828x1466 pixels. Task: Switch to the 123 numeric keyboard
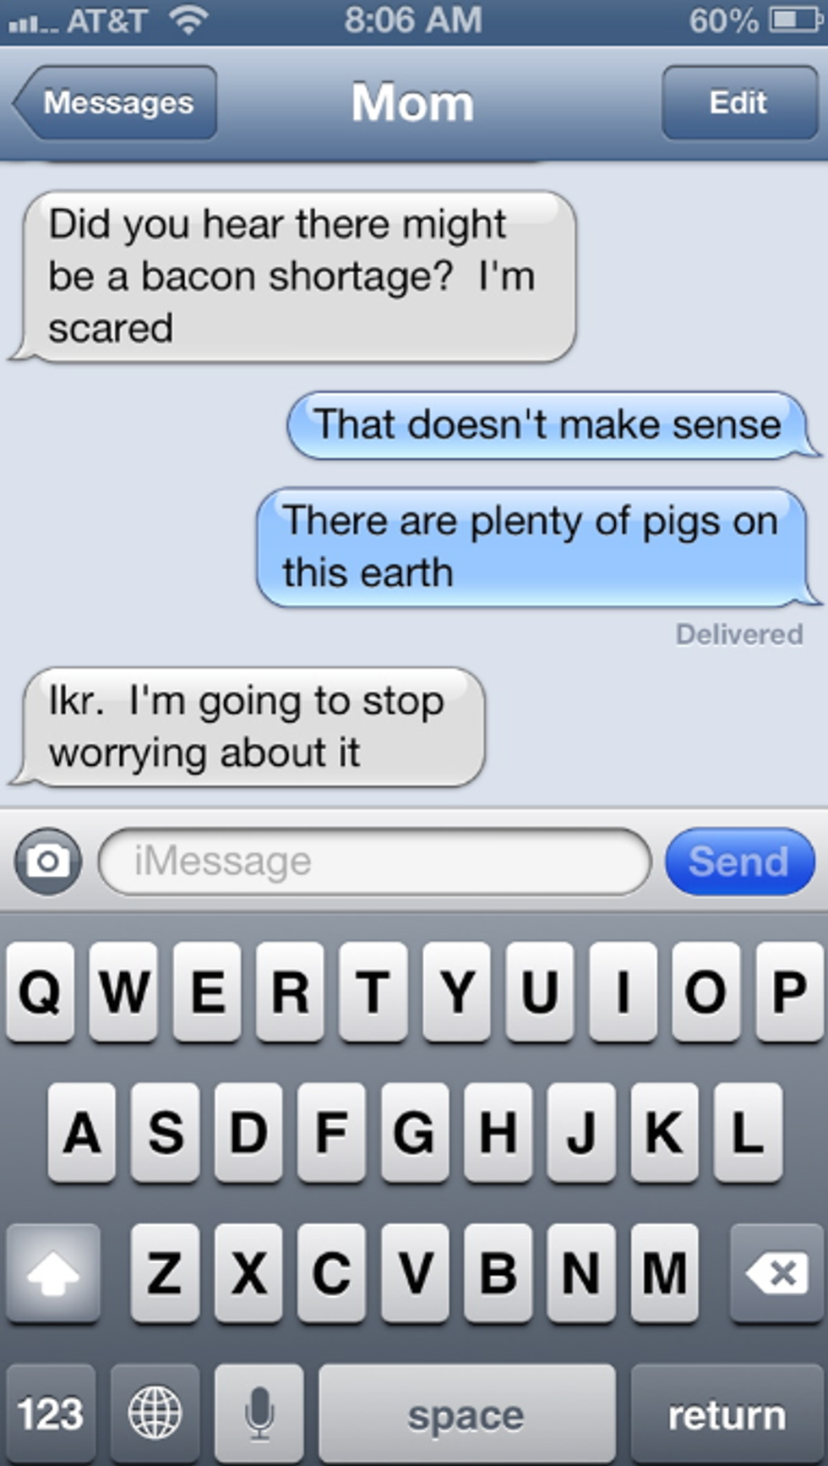coord(51,1414)
